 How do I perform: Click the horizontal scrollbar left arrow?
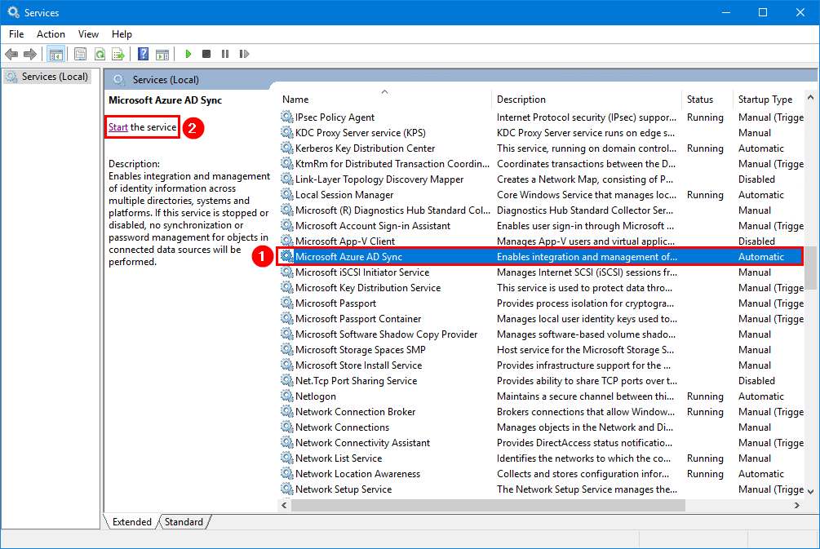point(285,505)
